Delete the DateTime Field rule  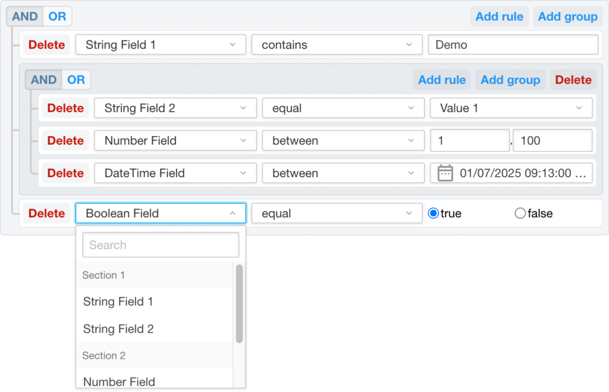[65, 173]
